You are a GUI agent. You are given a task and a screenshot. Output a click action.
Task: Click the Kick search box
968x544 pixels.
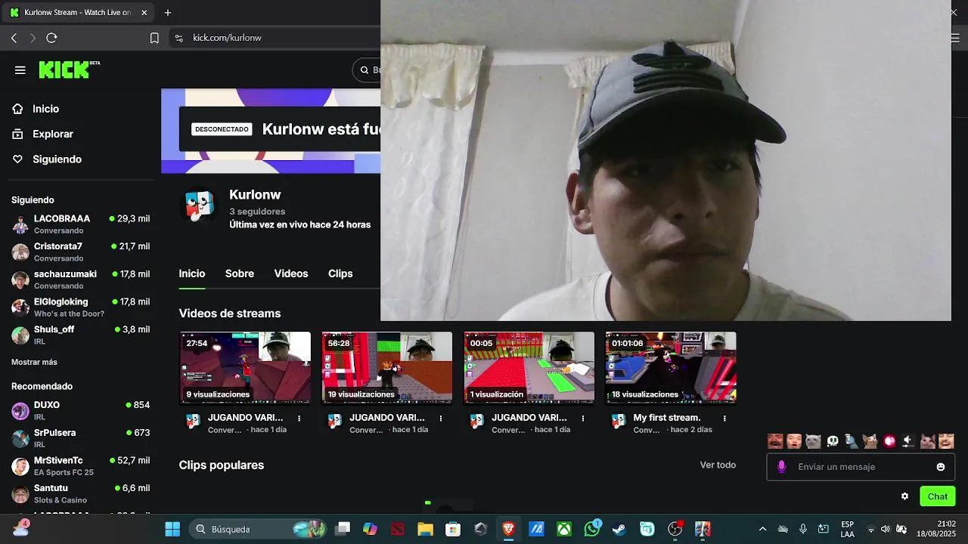(367, 70)
